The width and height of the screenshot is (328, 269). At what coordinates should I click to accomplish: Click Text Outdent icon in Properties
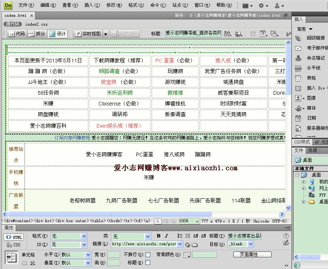[196, 236]
